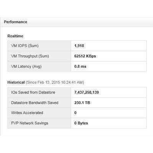This screenshot has height=153, width=153.
Task: Select the Realtime section heading
Action: [15, 36]
